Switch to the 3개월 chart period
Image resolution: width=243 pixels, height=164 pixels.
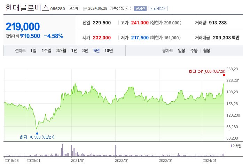point(61,50)
